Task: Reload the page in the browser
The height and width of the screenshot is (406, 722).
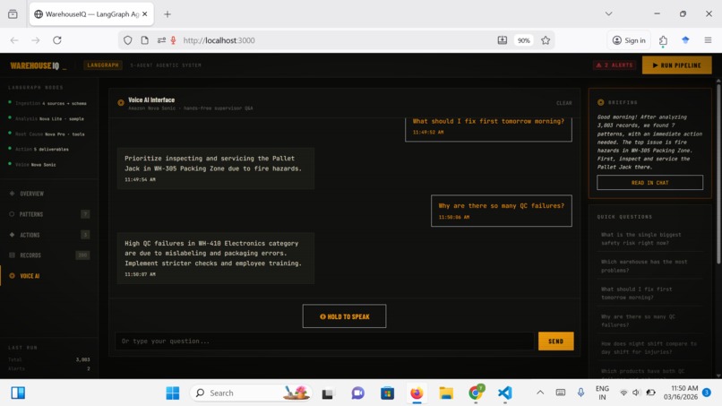Action: pos(57,40)
